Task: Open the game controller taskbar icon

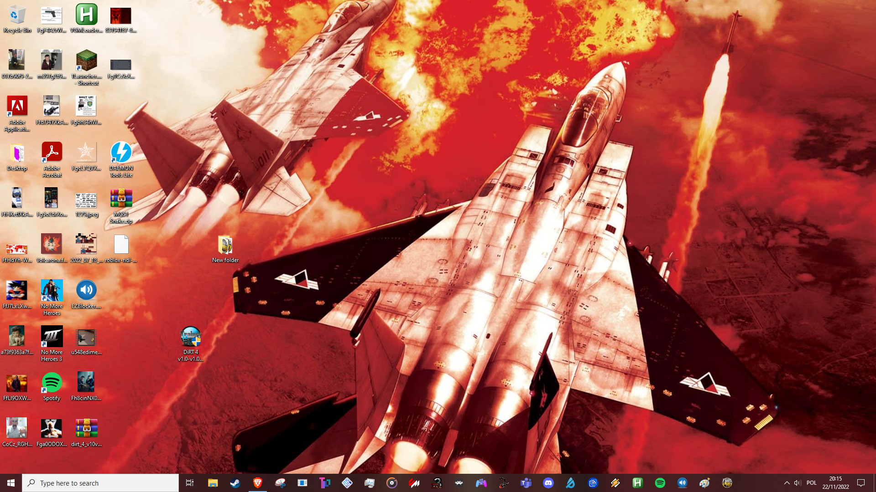Action: point(481,483)
